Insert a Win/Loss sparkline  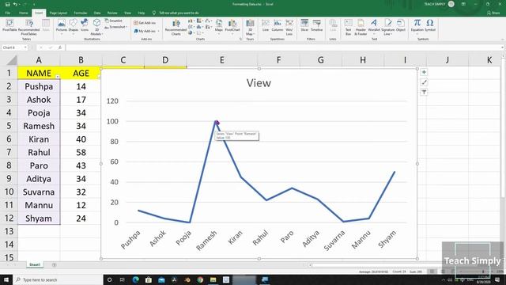tap(289, 27)
